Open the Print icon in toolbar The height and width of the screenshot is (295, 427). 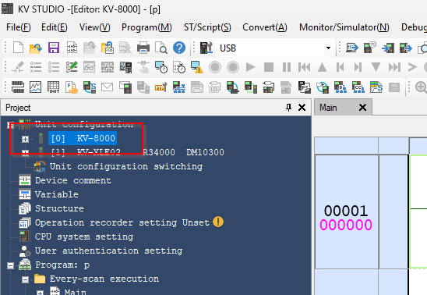pos(143,48)
